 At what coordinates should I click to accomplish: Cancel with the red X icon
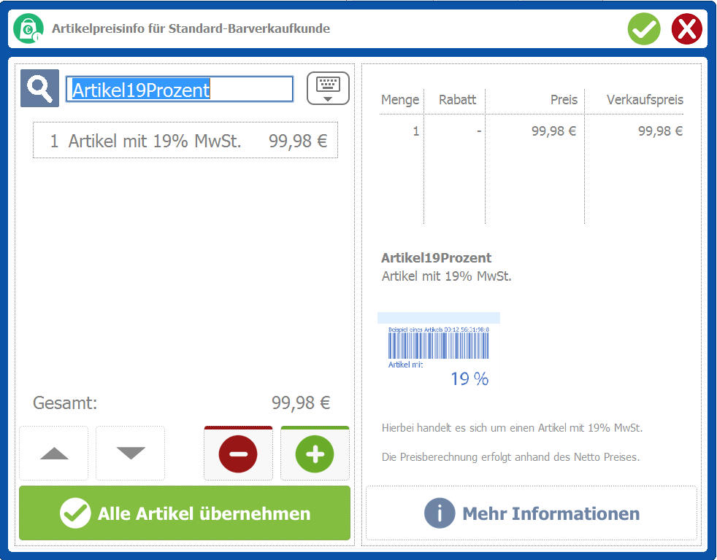pyautogui.click(x=686, y=29)
